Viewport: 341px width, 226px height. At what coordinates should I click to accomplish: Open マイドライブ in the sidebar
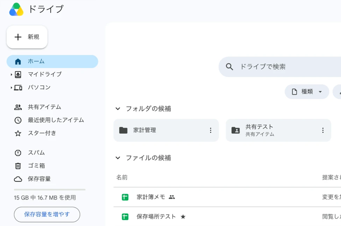[52, 75]
